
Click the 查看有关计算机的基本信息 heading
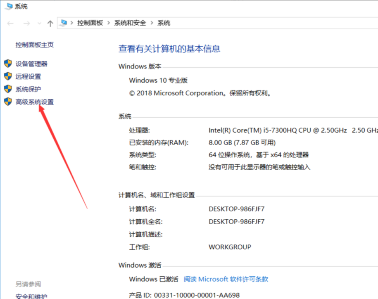click(169, 49)
